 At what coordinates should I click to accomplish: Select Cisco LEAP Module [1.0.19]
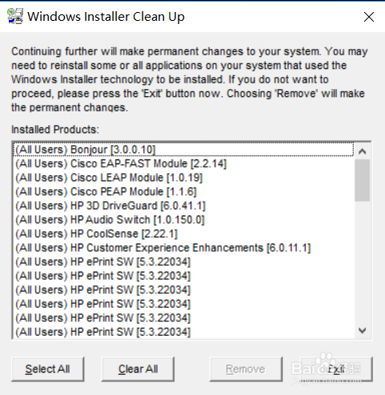[x=183, y=178]
